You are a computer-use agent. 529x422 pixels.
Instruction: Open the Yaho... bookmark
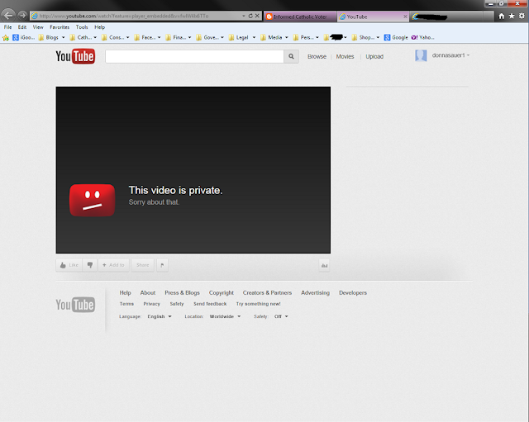pos(422,37)
